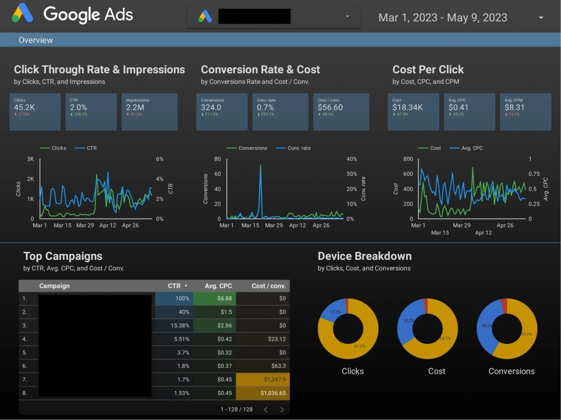The height and width of the screenshot is (420, 561).
Task: Click the $63.3 Cost / conv. cell
Action: coord(263,366)
